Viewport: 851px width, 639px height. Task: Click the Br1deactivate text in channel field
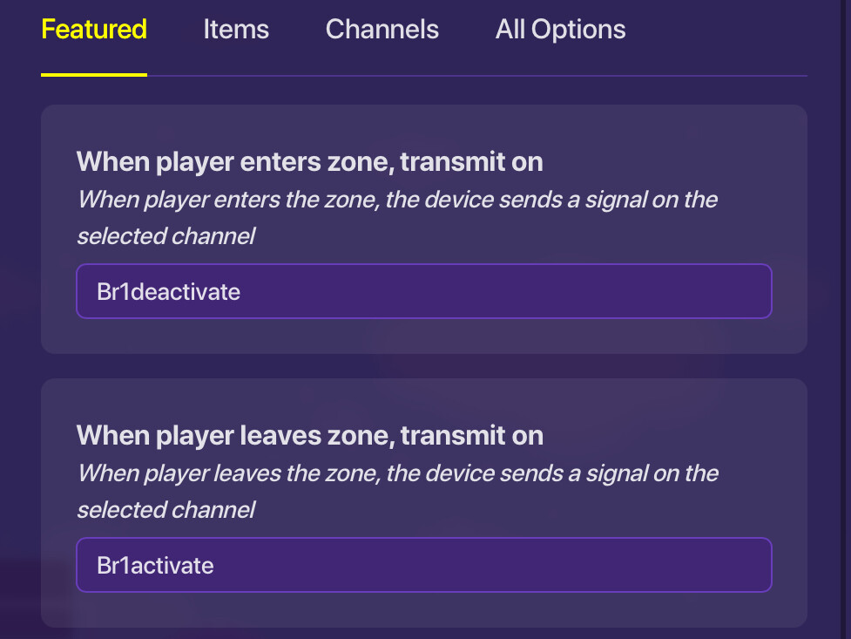pos(168,291)
